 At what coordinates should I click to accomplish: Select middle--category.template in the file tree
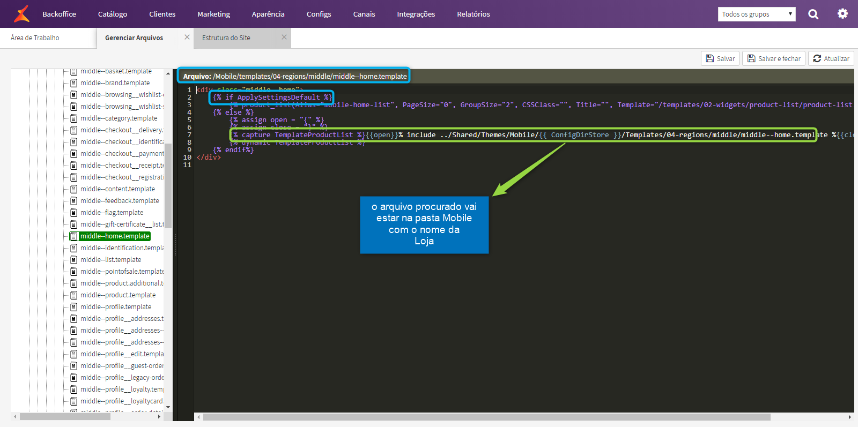point(119,118)
